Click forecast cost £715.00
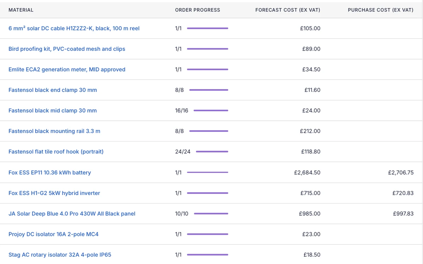The width and height of the screenshot is (423, 264). click(311, 193)
